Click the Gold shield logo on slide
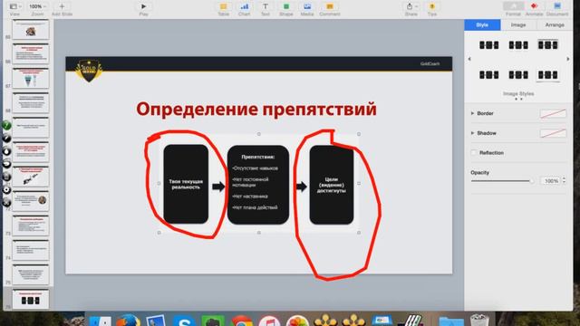 (x=89, y=71)
